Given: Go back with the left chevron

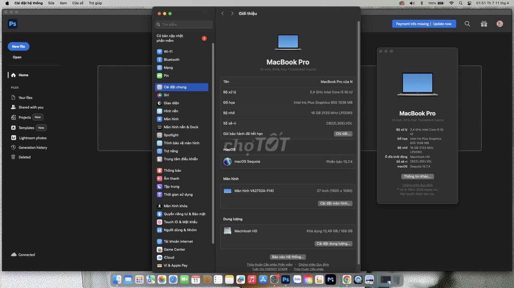Looking at the screenshot, I should (x=222, y=14).
